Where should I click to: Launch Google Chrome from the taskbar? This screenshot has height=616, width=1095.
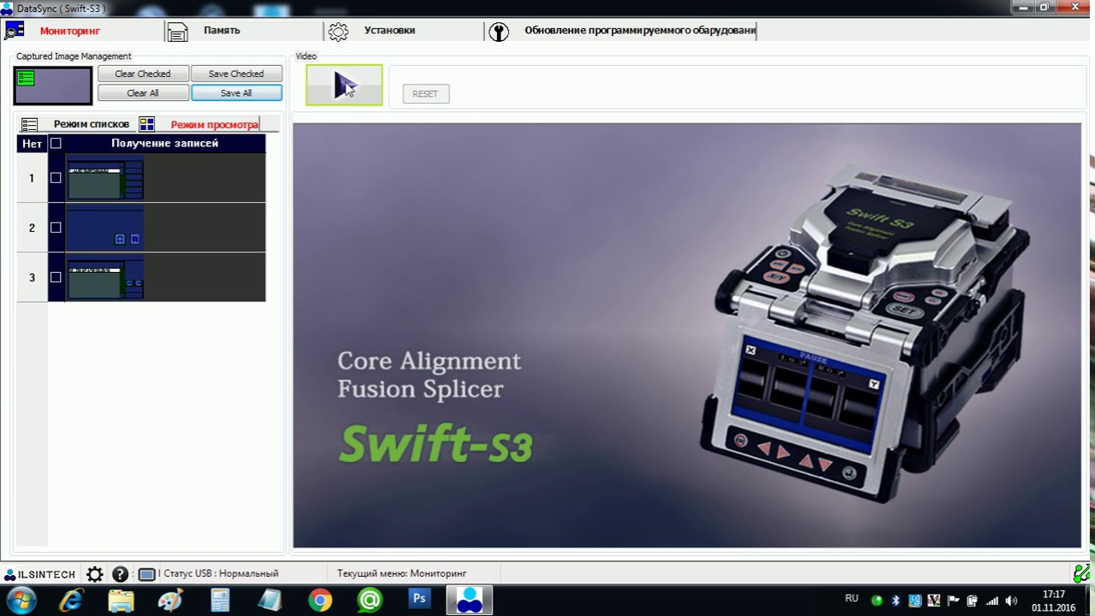point(320,601)
